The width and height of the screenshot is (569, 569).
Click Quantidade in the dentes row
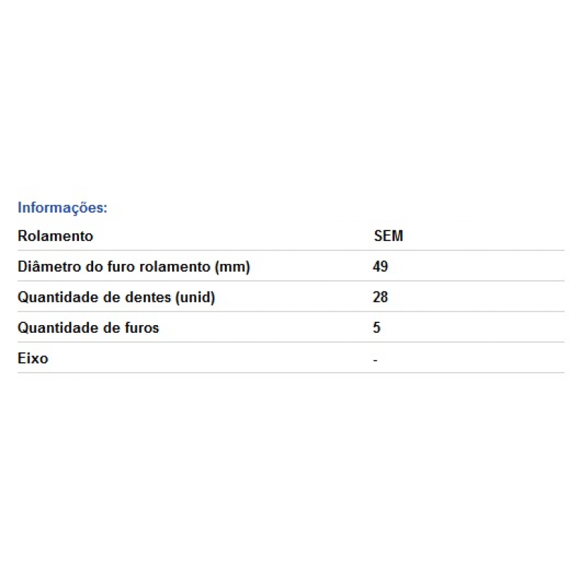tap(58, 297)
